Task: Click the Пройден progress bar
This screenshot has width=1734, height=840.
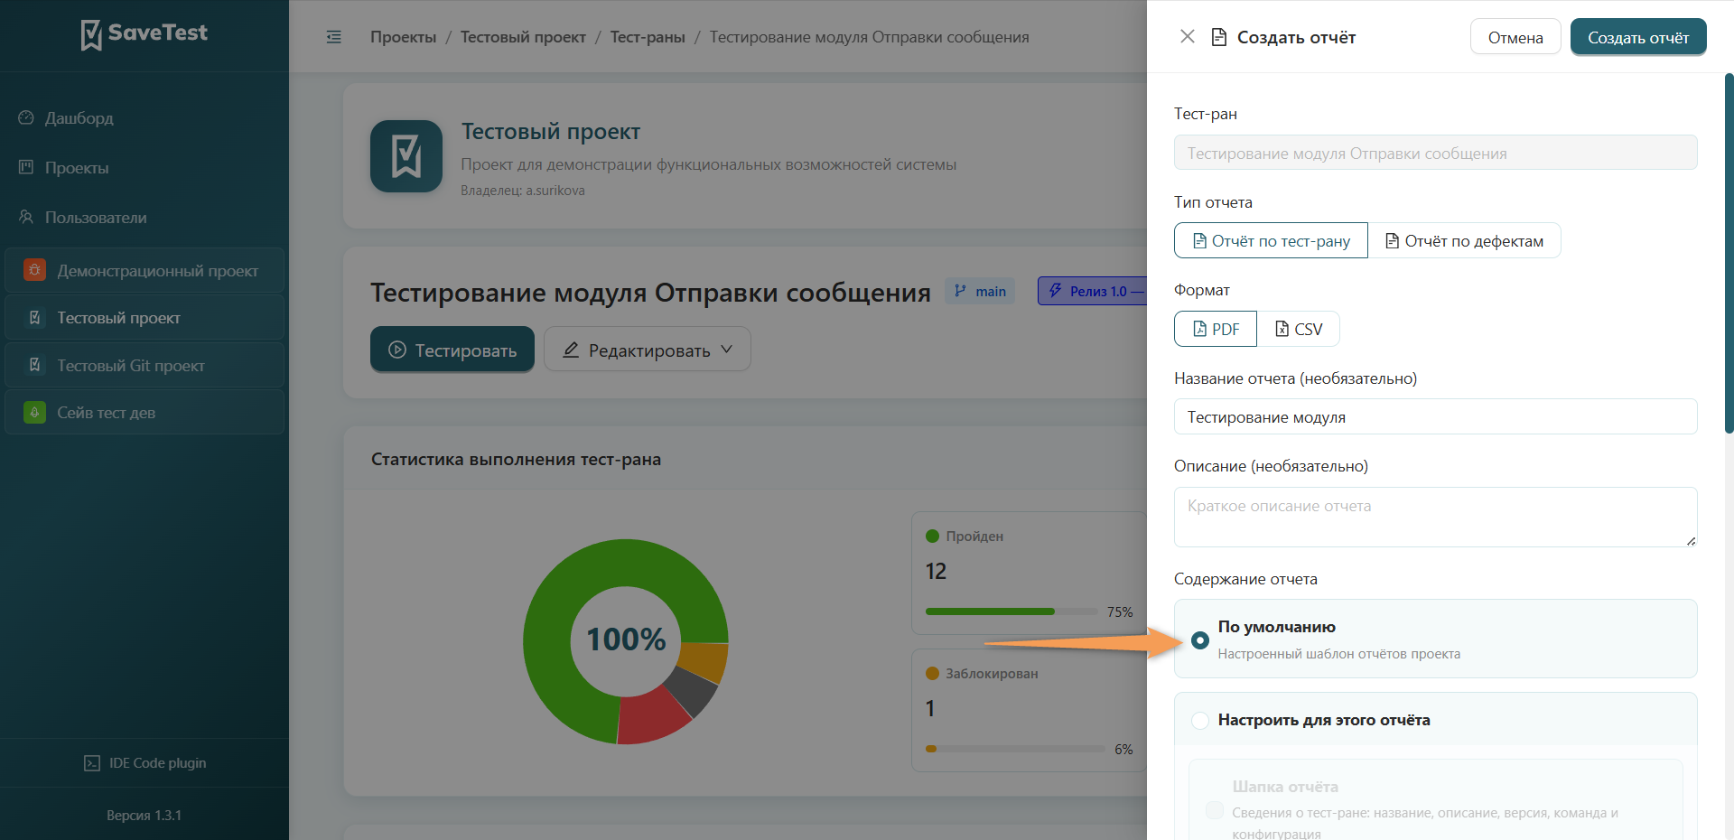Action: (x=1011, y=611)
